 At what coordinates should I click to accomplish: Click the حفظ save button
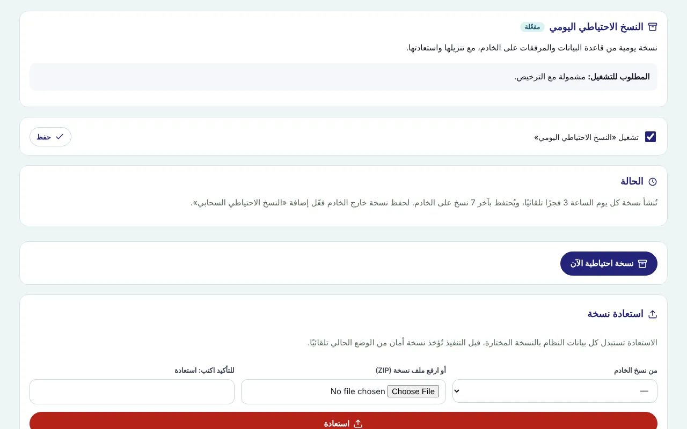[50, 137]
